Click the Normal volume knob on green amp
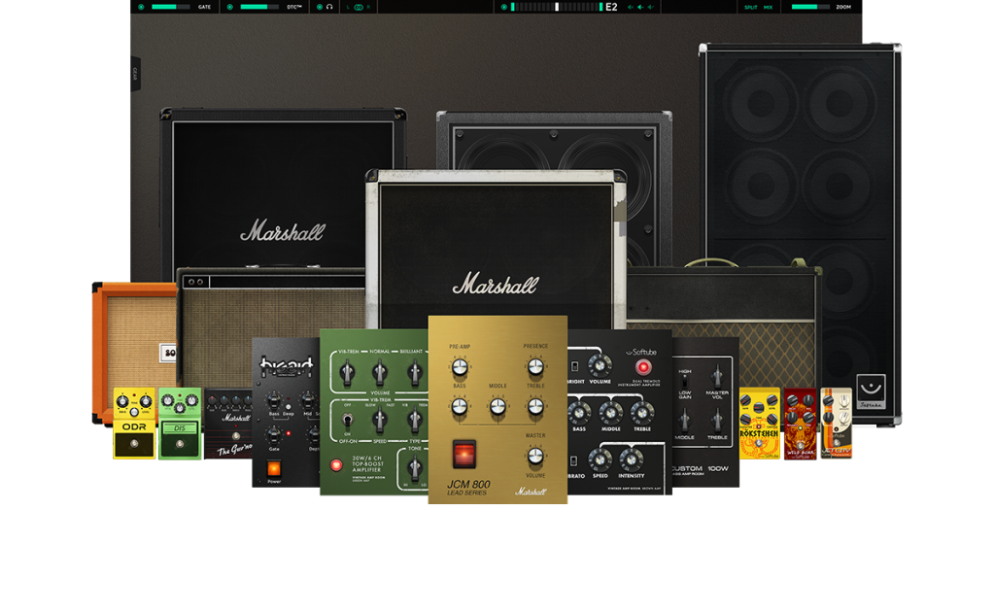This screenshot has height=612, width=995. [380, 373]
